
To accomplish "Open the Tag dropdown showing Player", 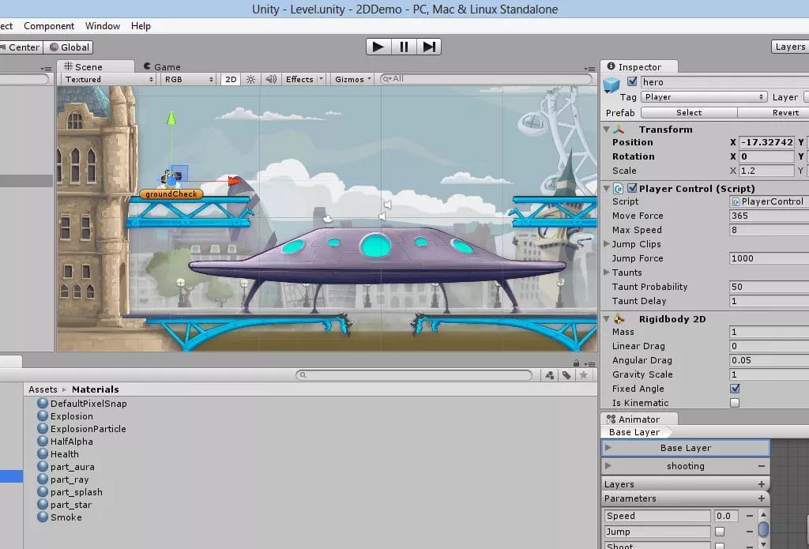I will coord(703,96).
